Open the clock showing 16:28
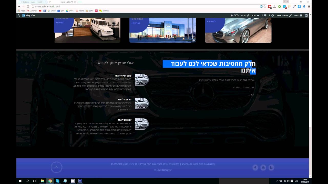 (305, 181)
